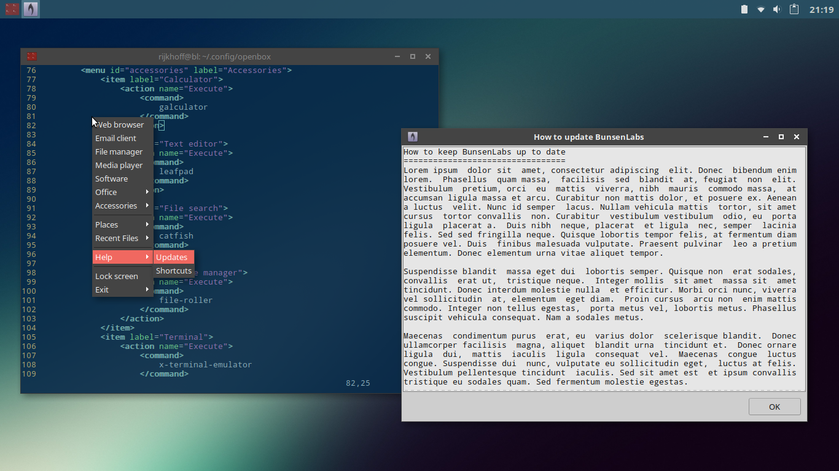Click the terminal title rijkhoff@bl: ~/.config/openbox
This screenshot has width=839, height=471.
click(x=214, y=56)
